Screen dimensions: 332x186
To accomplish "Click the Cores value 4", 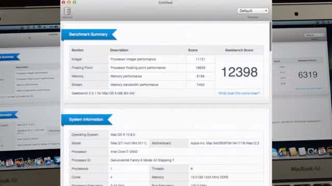I will [x=112, y=177].
